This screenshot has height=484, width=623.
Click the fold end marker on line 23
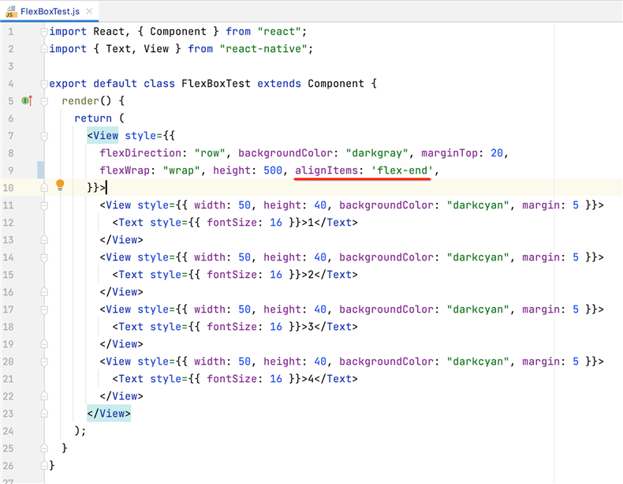(45, 414)
